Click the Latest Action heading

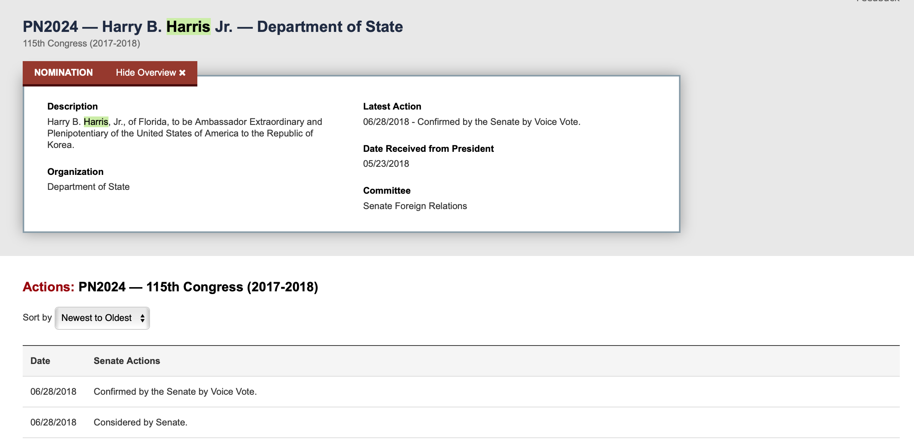coord(392,106)
